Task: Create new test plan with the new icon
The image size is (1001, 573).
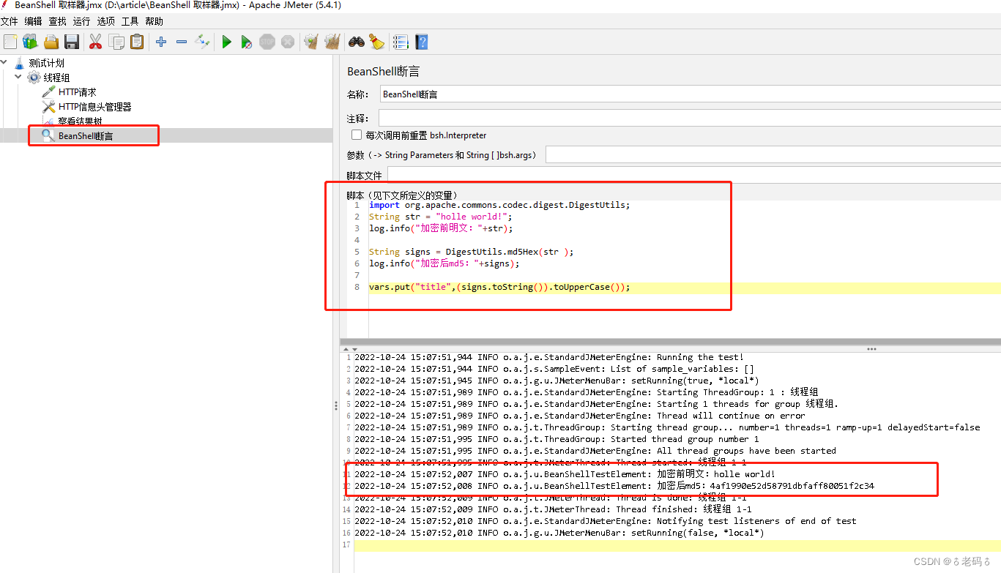Action: [x=10, y=42]
